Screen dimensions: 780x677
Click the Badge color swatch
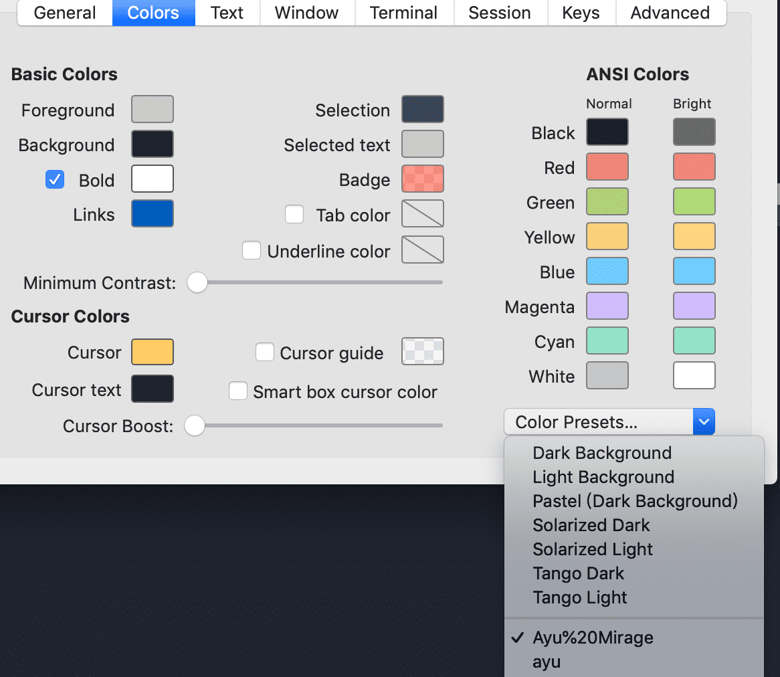422,179
